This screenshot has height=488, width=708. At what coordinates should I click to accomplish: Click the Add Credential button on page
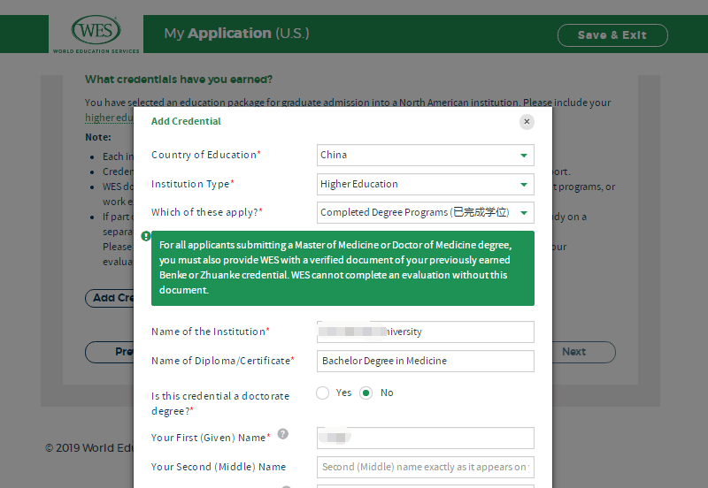pyautogui.click(x=109, y=298)
